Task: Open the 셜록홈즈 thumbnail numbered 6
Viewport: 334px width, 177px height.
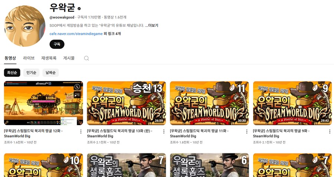Action: tap(209, 165)
